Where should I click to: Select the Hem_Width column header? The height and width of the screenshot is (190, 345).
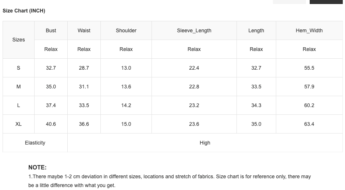click(309, 30)
